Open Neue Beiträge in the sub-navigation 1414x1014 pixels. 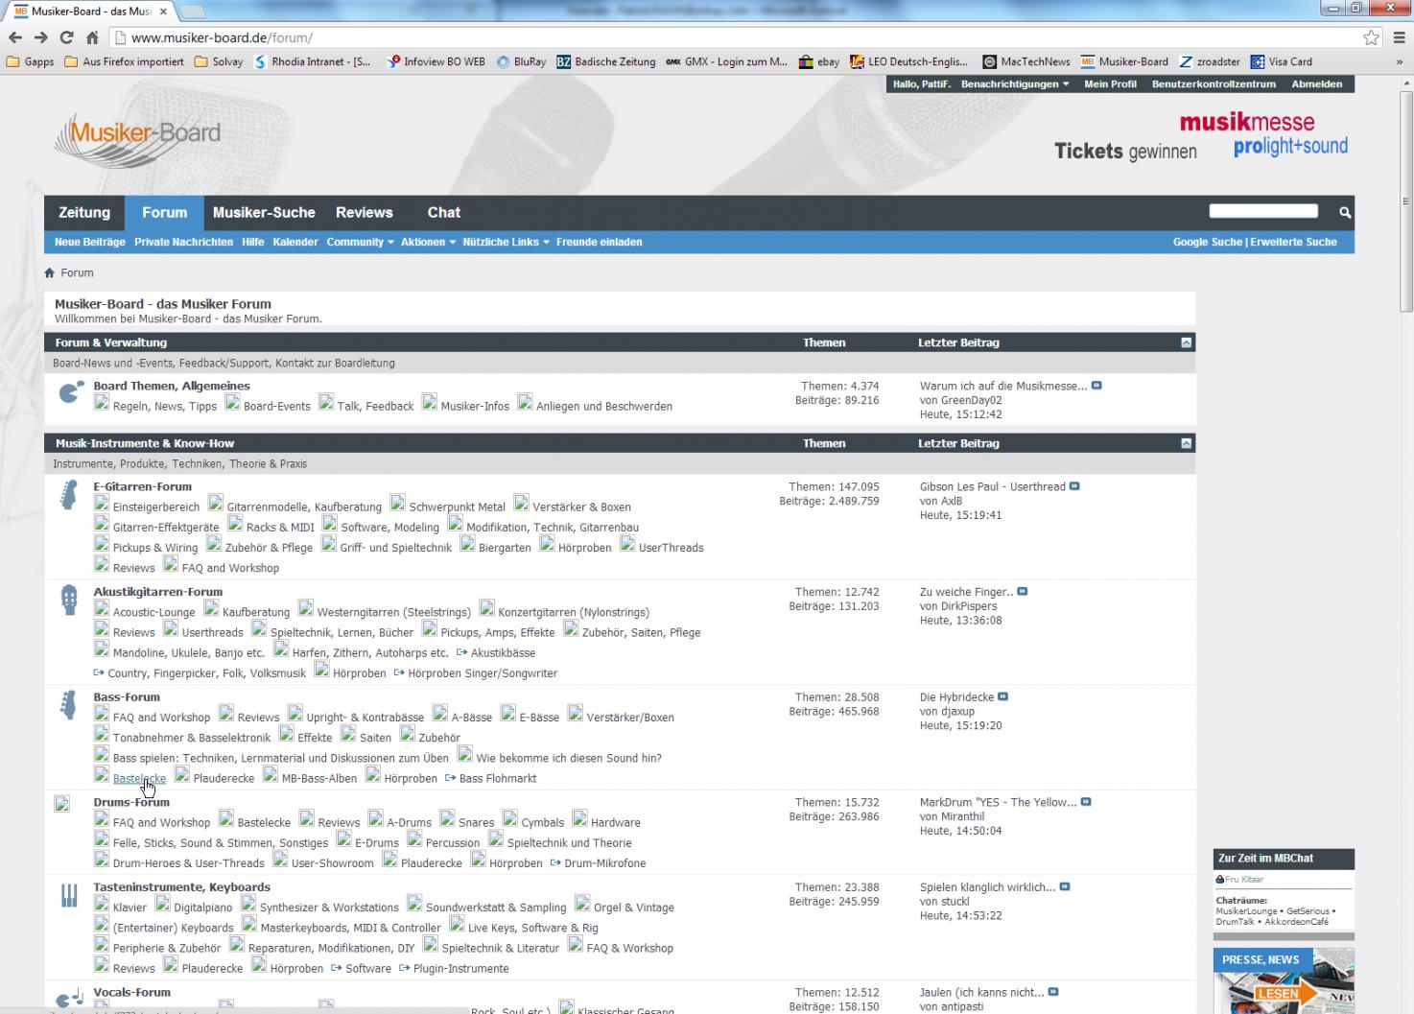[x=90, y=242]
